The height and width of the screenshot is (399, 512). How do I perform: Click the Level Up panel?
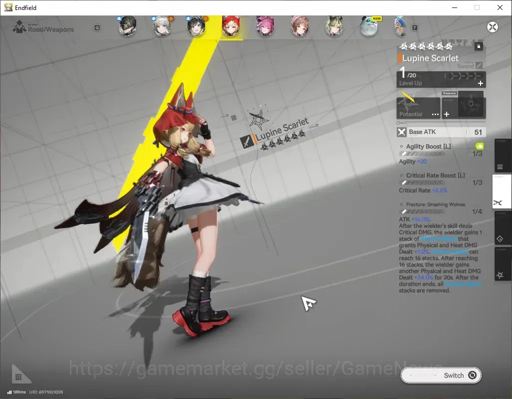click(441, 79)
